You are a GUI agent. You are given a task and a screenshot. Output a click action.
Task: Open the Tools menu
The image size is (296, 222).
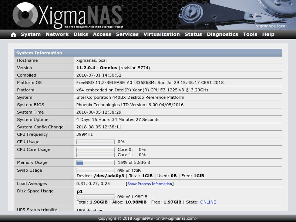pyautogui.click(x=250, y=34)
